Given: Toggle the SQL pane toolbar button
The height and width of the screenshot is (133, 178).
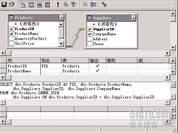Looking at the screenshot, I should click(x=39, y=5).
